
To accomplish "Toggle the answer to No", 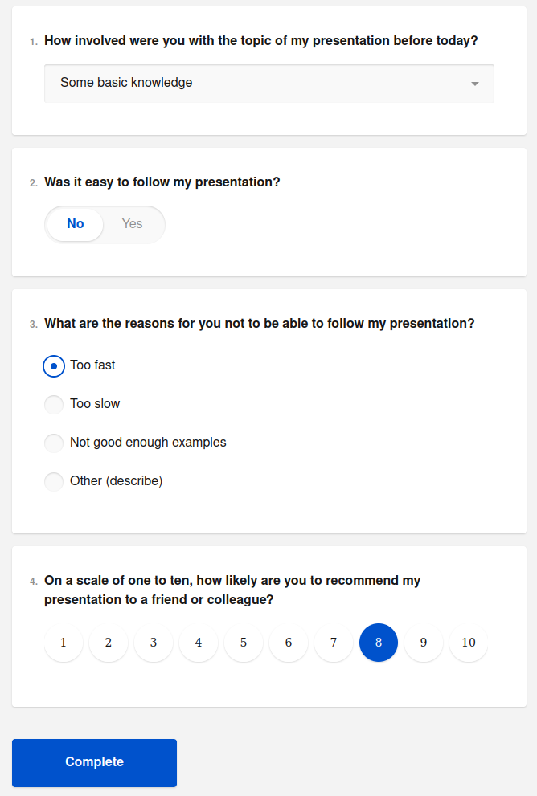I will click(x=76, y=224).
